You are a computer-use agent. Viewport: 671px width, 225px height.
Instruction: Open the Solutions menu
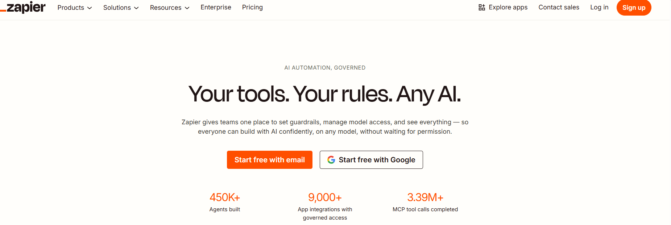pos(117,8)
